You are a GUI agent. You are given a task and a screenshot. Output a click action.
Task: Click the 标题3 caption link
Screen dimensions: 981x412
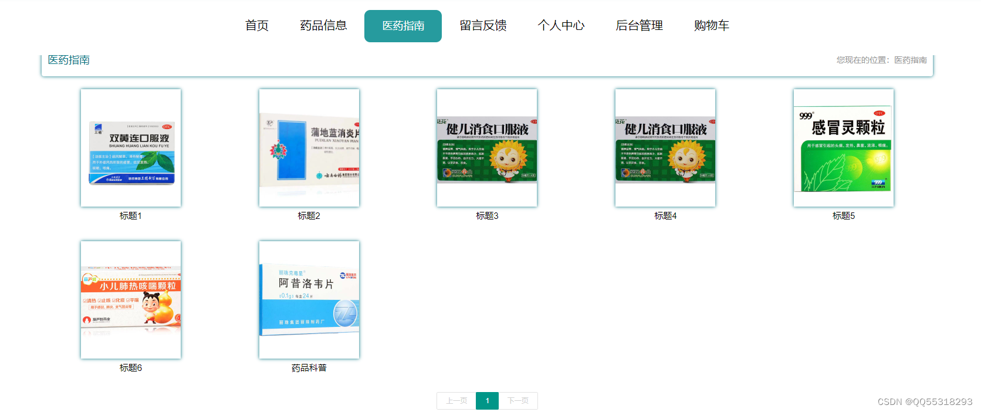click(x=487, y=216)
